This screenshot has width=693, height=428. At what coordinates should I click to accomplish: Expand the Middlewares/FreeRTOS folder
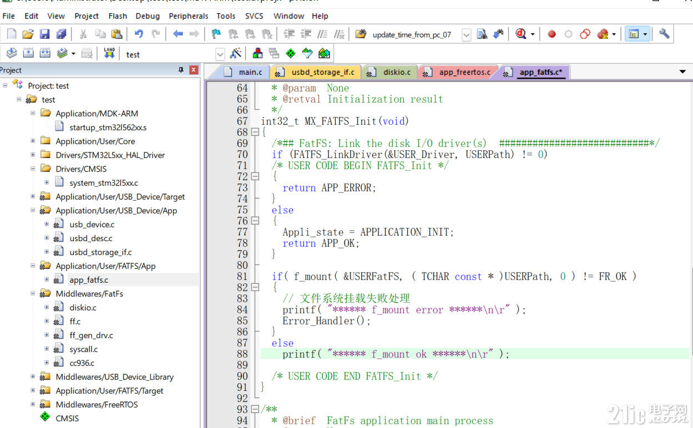33,404
